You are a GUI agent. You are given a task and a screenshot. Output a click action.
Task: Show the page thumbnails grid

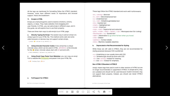pyautogui.click(x=72, y=92)
